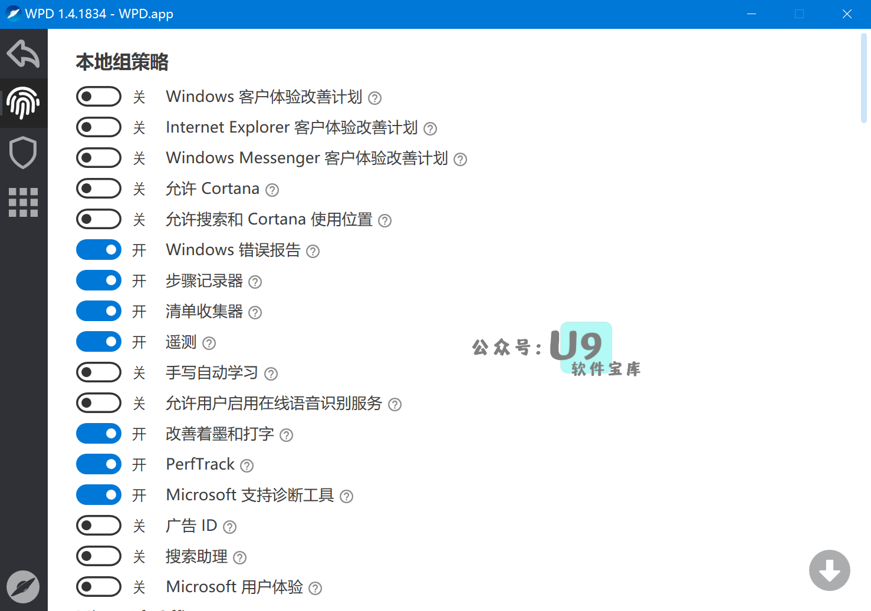Open the apps grid section
This screenshot has width=871, height=611.
[x=24, y=203]
